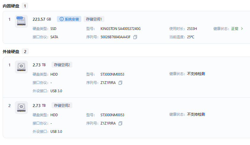Click the 使用时长 label
The width and height of the screenshot is (250, 145).
pyautogui.click(x=177, y=29)
